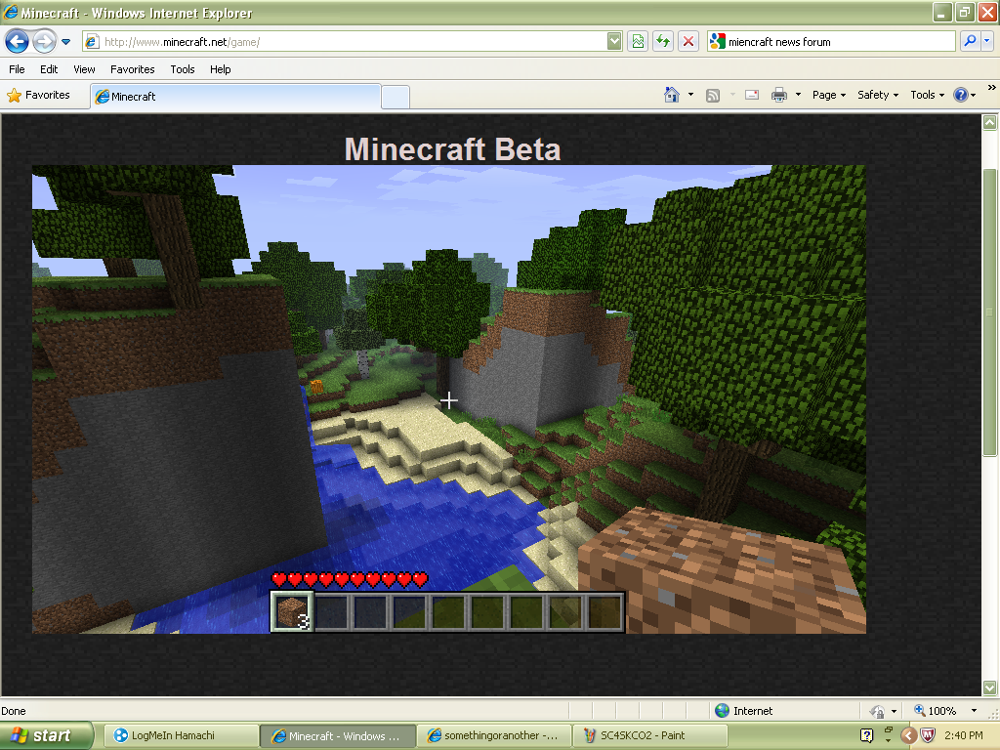Click the RSS feeds icon

pyautogui.click(x=713, y=96)
